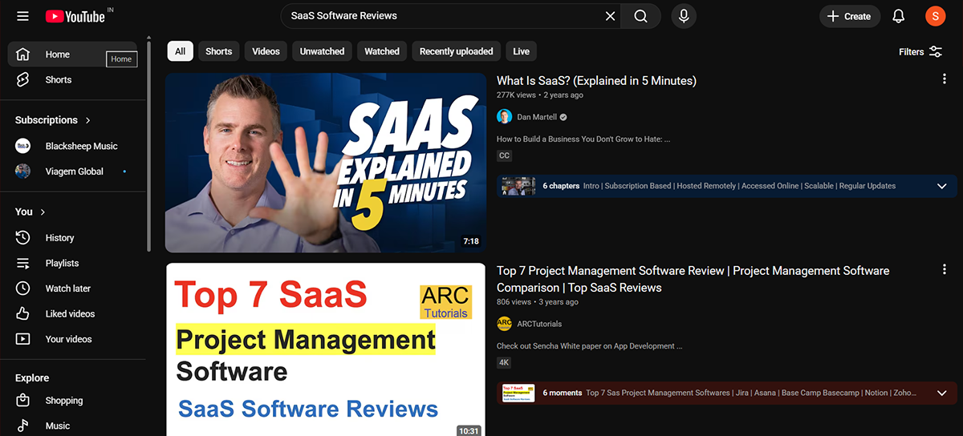Expand the You section
The width and height of the screenshot is (963, 436).
coord(30,212)
